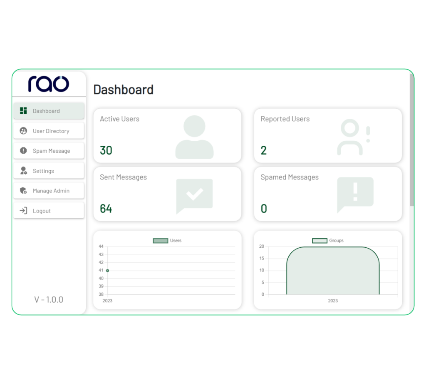Open Manage Admin from the sidebar
Viewport: 426px width, 384px height.
[x=51, y=191]
